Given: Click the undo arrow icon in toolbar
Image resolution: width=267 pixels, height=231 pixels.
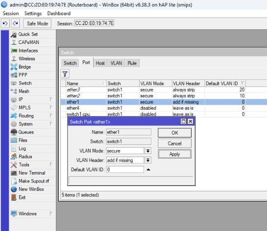Looking at the screenshot, I should [x=5, y=23].
